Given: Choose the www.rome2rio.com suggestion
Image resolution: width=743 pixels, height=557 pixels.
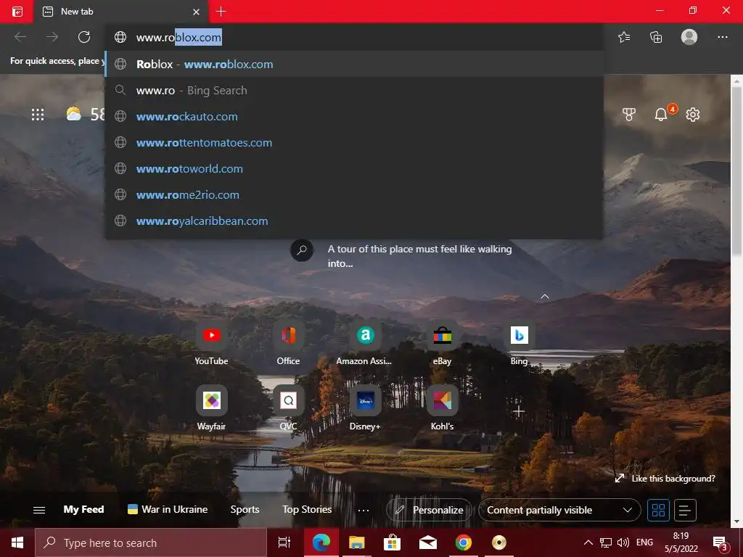Looking at the screenshot, I should tap(354, 194).
